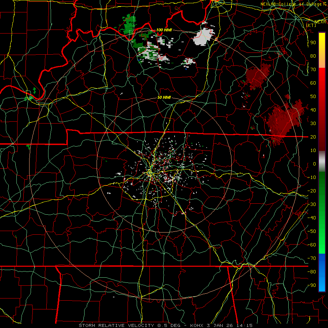The height and width of the screenshot is (328, 328).
Task: Click the 20 value on velocity scale
Action: tap(313, 137)
